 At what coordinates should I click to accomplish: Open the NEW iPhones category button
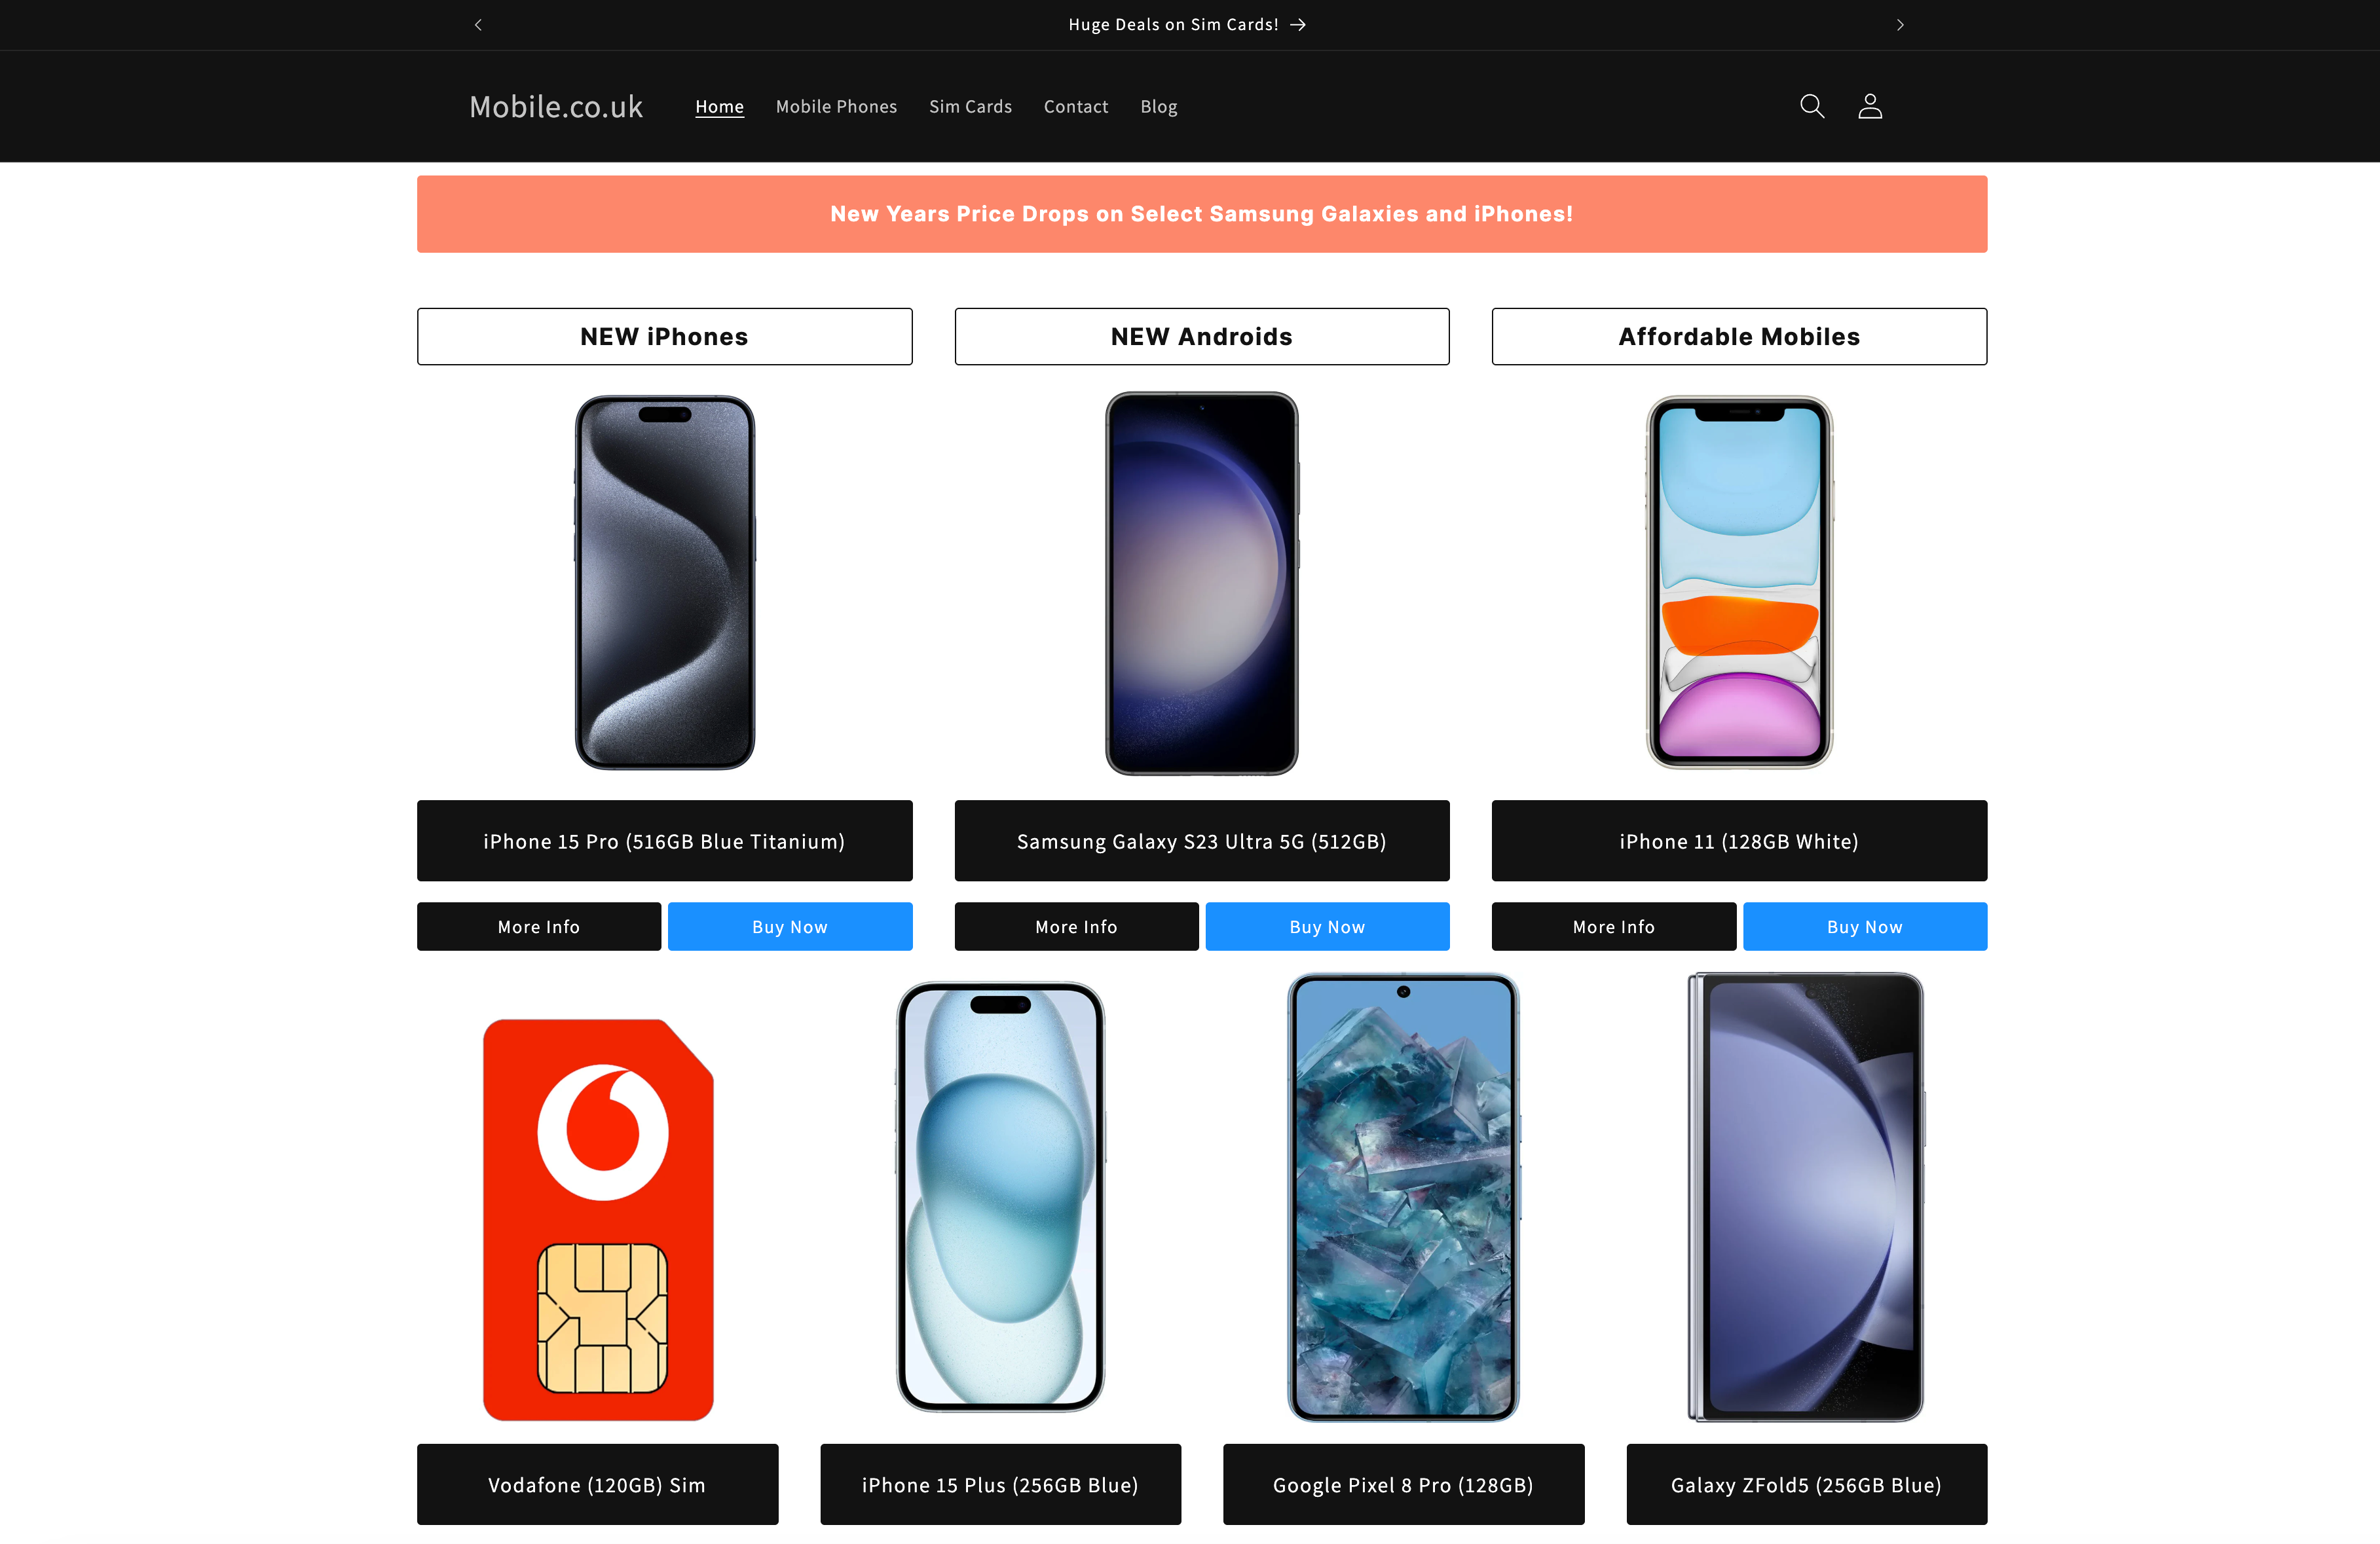point(664,337)
